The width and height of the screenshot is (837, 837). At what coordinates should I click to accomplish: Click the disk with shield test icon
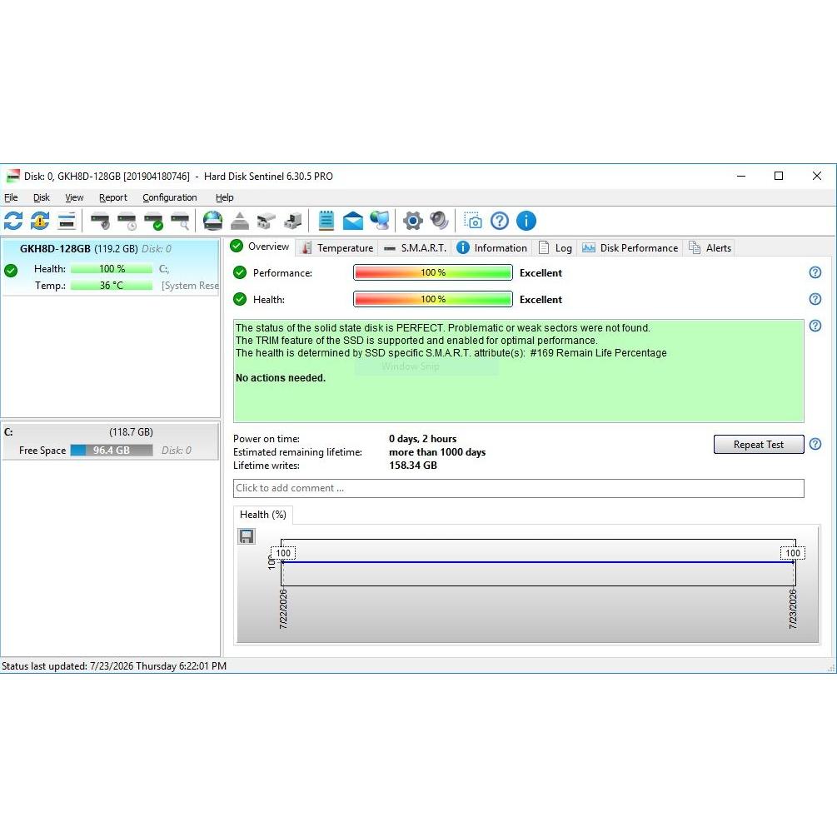(x=100, y=221)
